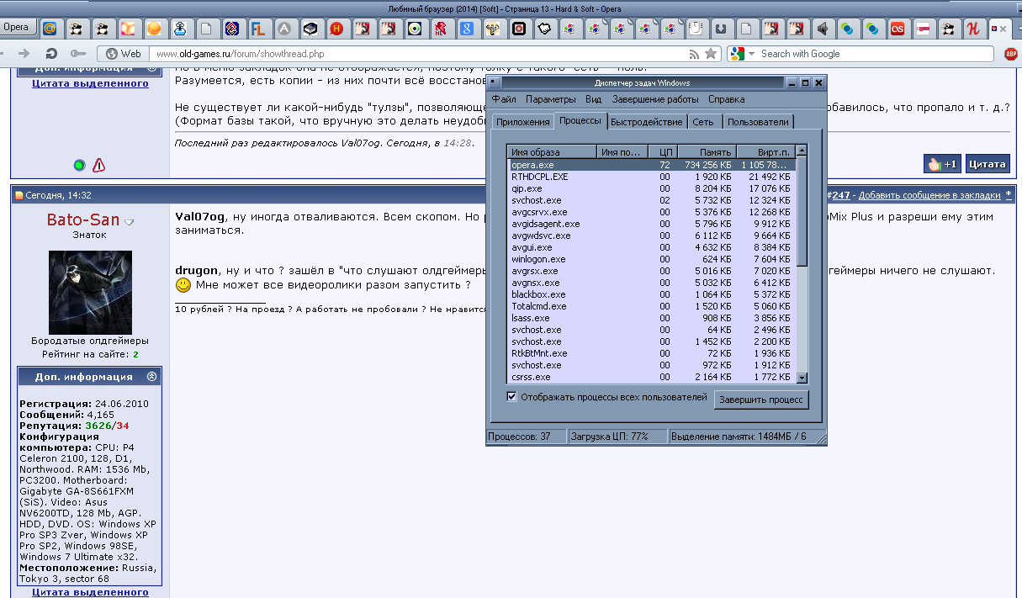Open the search engine dropdown arrow
This screenshot has width=1022, height=598.
(752, 53)
